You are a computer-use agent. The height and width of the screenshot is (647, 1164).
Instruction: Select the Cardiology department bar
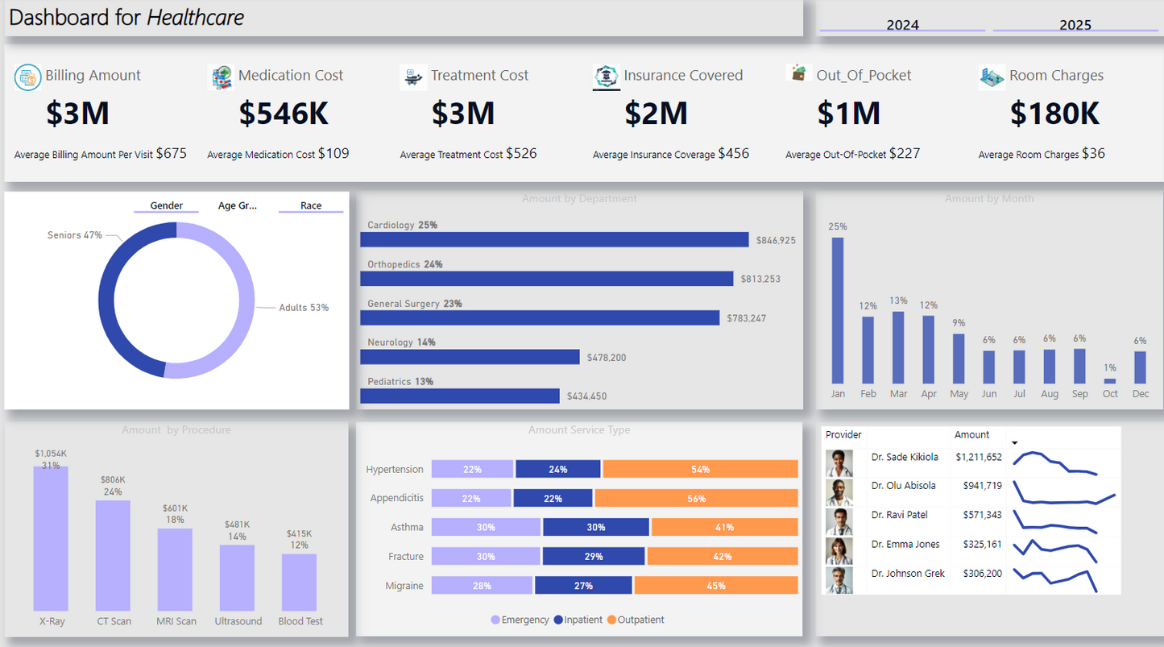(554, 239)
